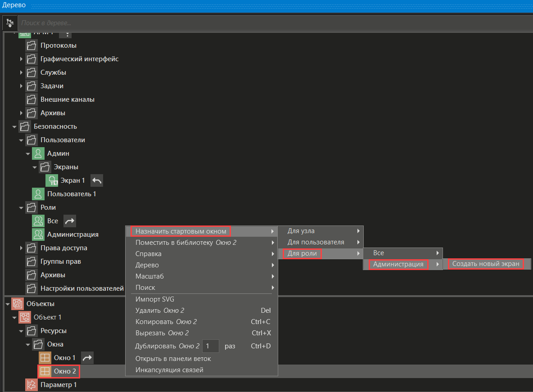Image resolution: width=533 pixels, height=392 pixels.
Task: Click the link arrow beside role Все
Action: 70,221
